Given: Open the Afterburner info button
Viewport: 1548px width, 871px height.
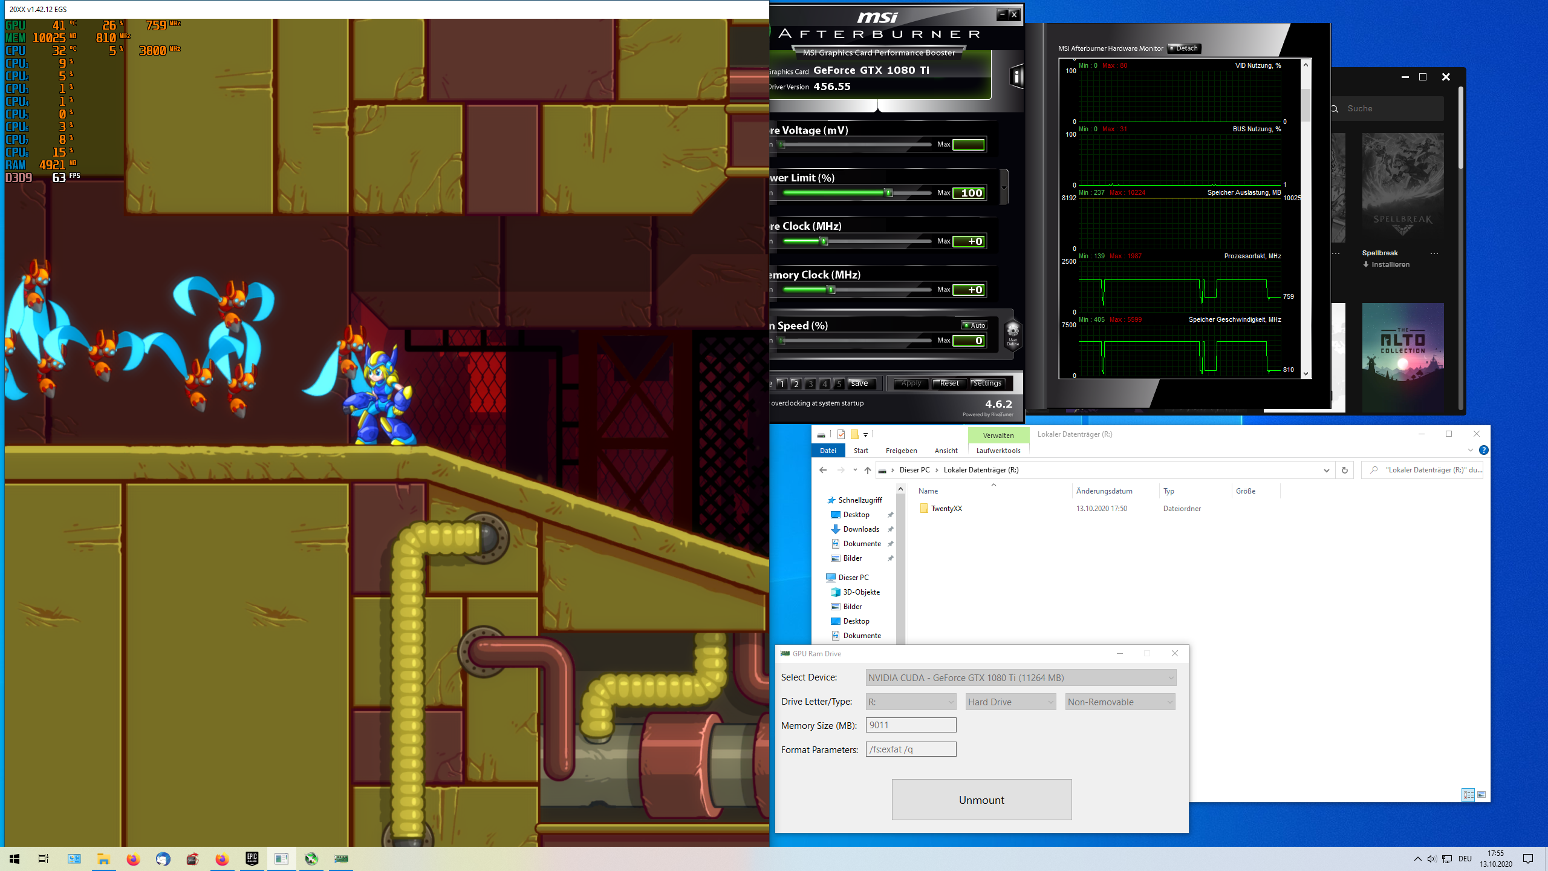Looking at the screenshot, I should tap(1016, 77).
